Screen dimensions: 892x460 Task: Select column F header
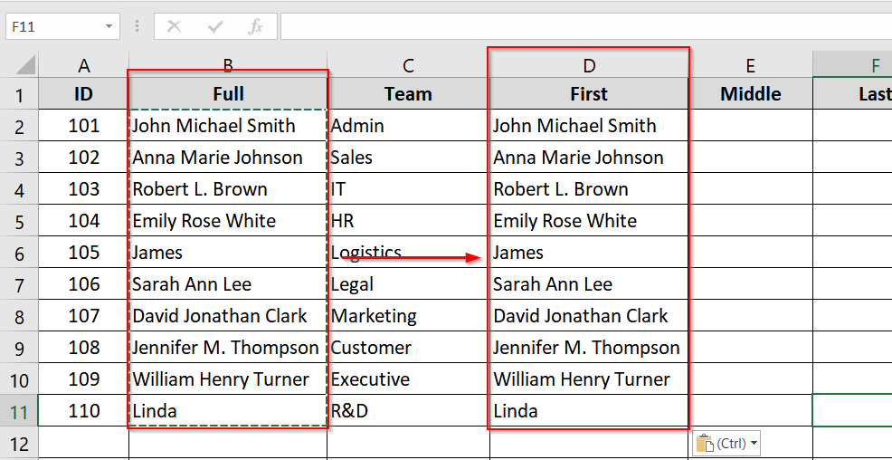852,65
